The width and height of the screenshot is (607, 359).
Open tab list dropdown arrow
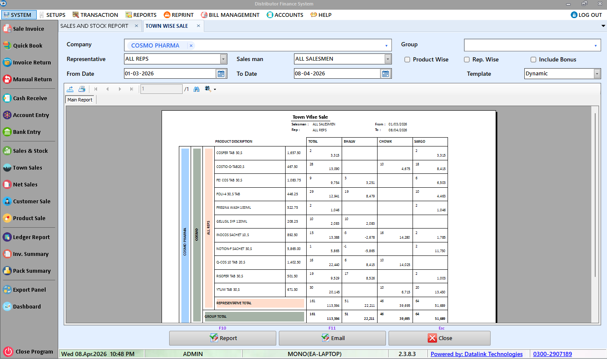603,26
